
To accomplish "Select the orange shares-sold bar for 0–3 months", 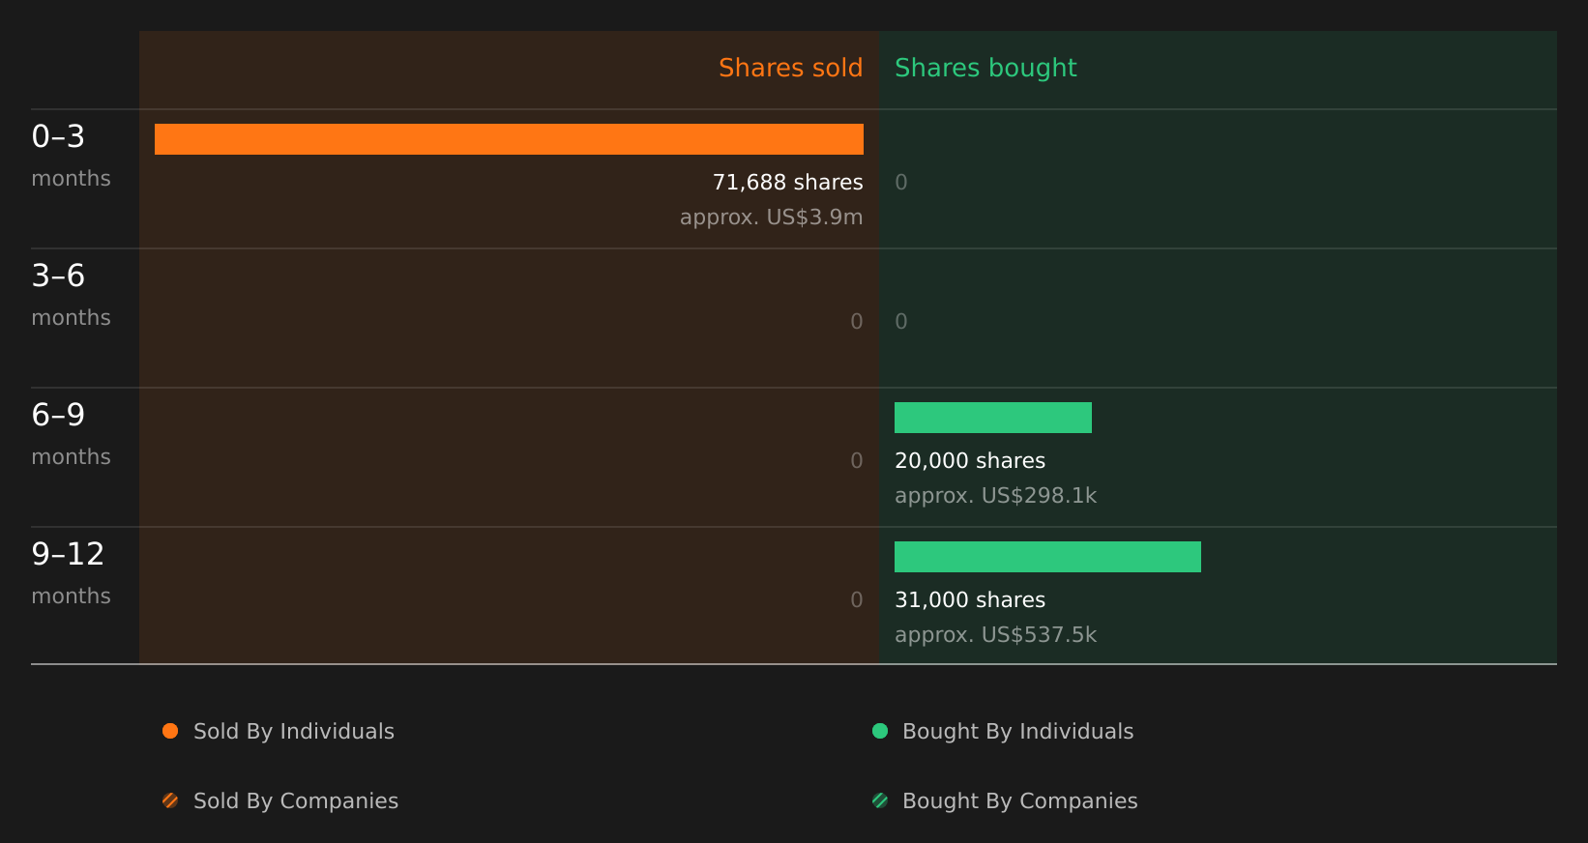I will point(509,139).
